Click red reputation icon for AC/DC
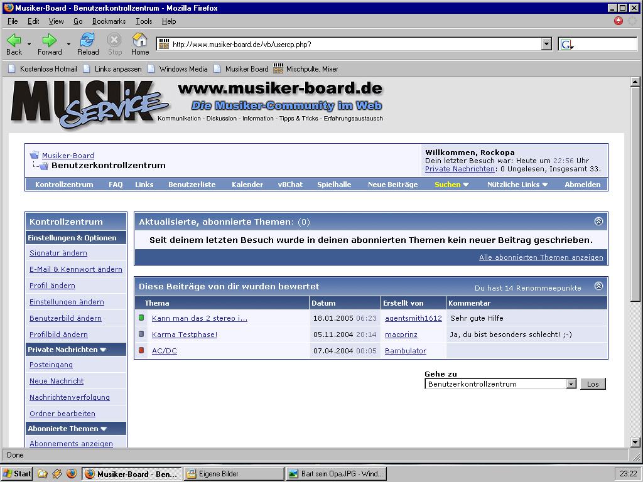This screenshot has height=482, width=643. click(x=141, y=350)
